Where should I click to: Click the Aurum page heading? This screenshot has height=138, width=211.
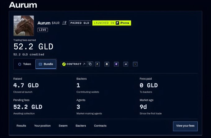click(23, 5)
